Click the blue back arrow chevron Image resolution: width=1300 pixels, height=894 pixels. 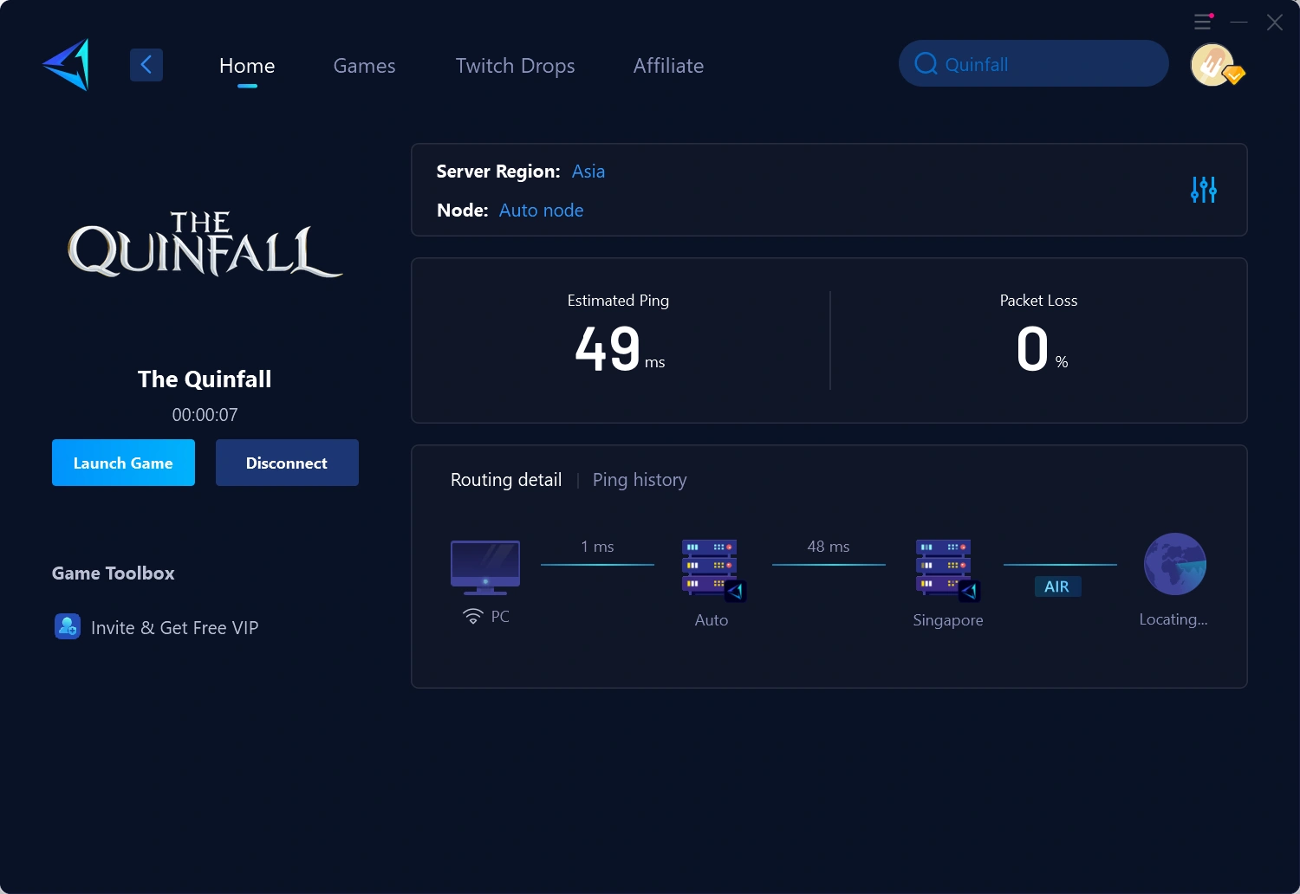coord(146,64)
